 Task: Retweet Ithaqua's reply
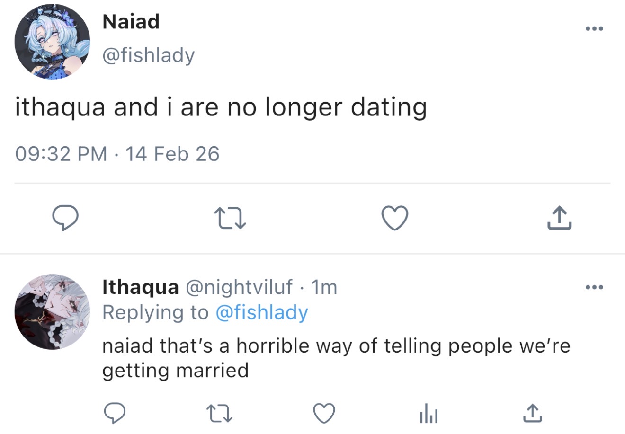point(220,413)
